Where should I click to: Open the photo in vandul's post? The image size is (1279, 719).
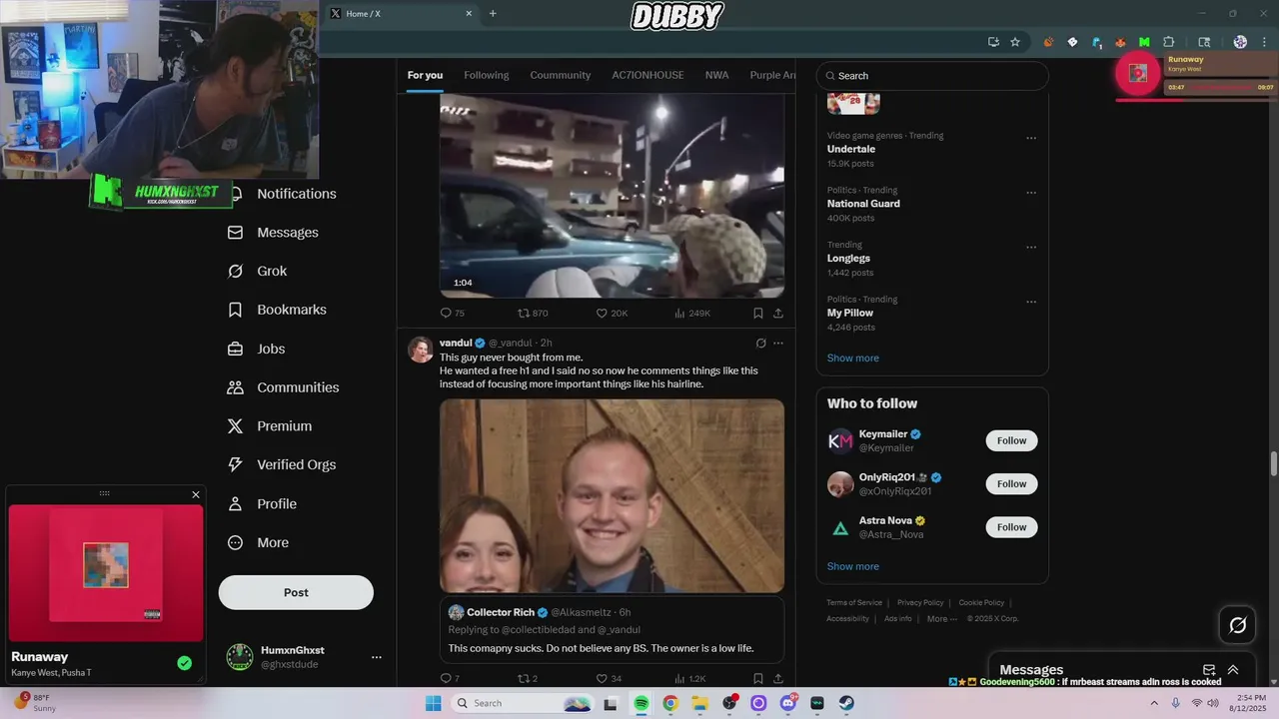pos(612,496)
